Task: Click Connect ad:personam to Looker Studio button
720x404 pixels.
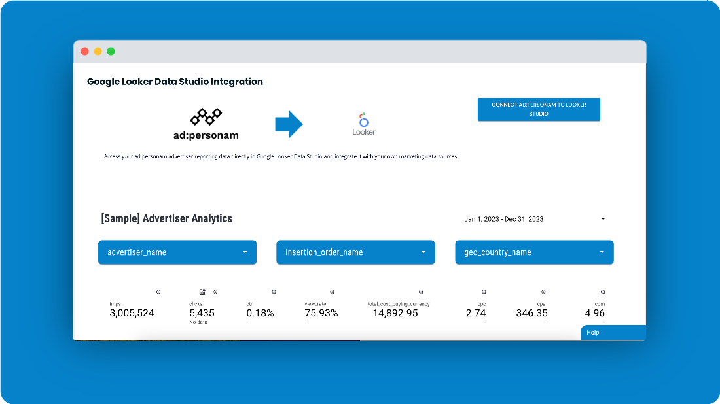Action: click(539, 110)
